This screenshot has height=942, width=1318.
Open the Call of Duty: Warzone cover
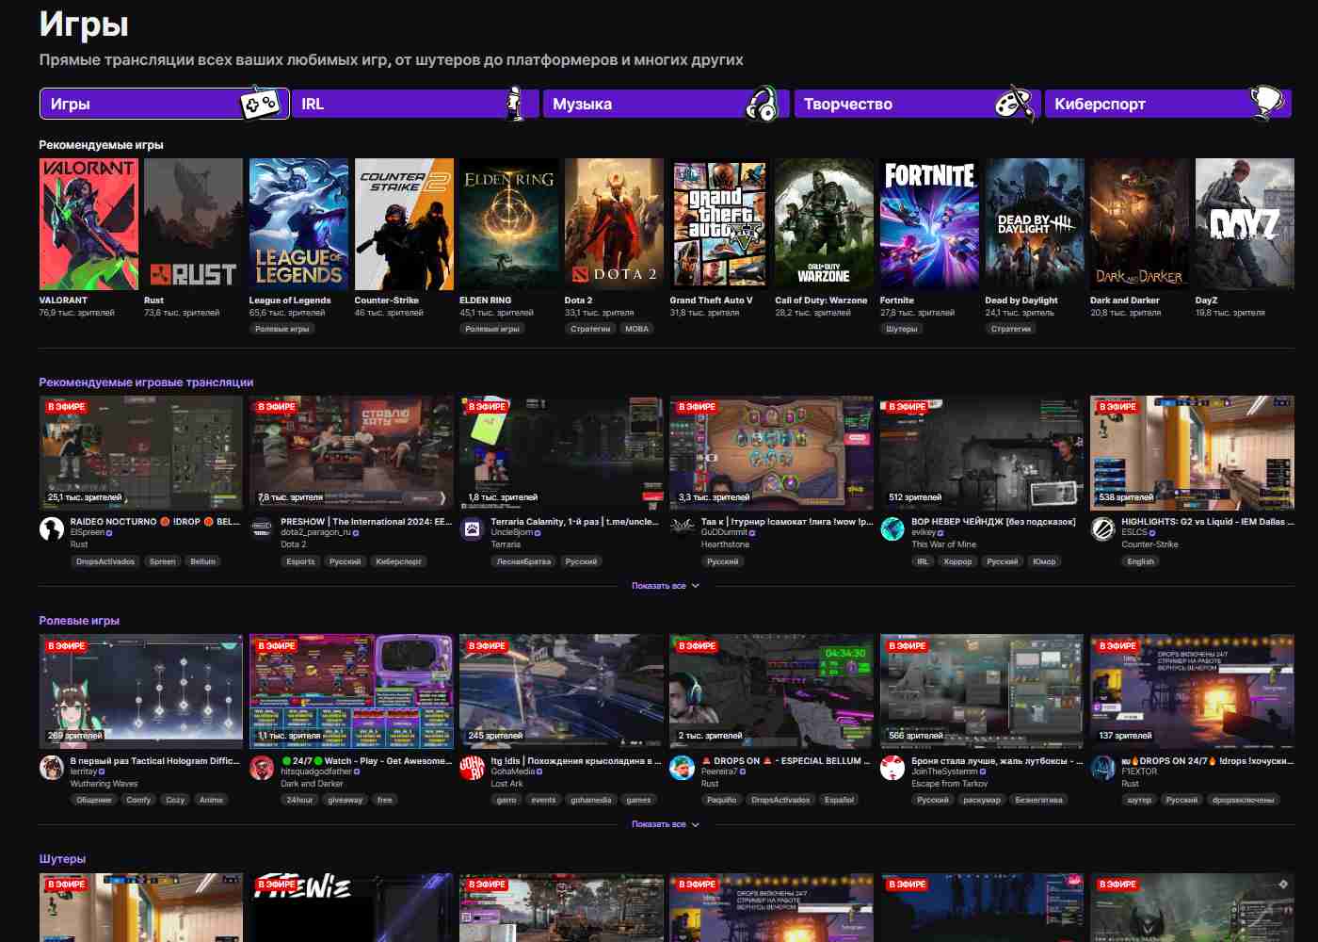tap(824, 224)
